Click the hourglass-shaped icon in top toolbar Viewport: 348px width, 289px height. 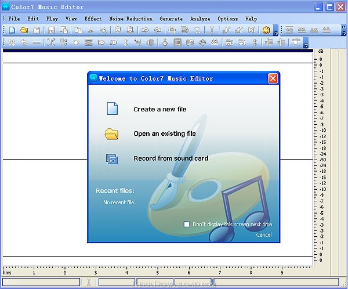[x=197, y=30]
